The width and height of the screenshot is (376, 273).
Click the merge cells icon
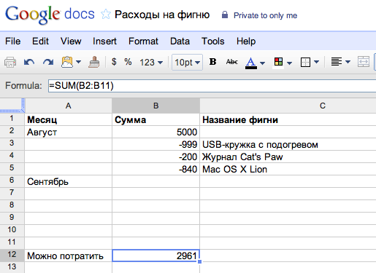tap(364, 62)
